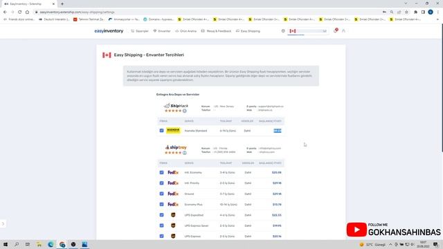Uncheck the FedEx Ground checkbox
This screenshot has height=249, width=443.
[x=161, y=194]
